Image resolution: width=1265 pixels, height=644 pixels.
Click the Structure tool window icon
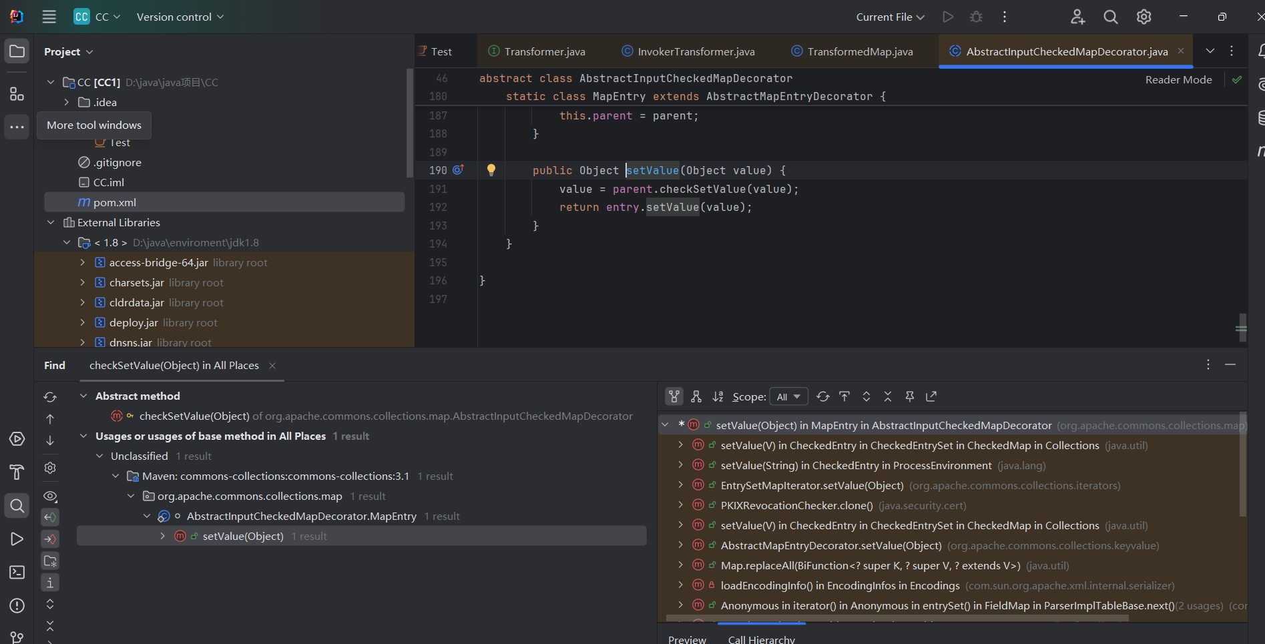[x=17, y=94]
